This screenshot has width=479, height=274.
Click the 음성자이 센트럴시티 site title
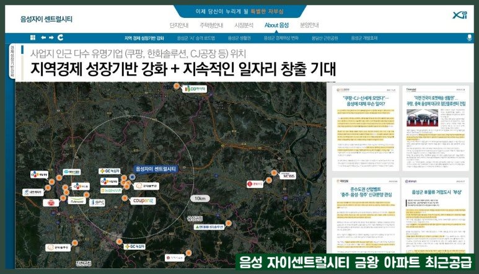[46, 19]
